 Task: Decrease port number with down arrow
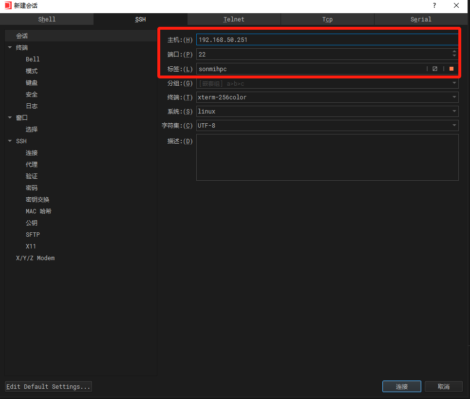[454, 57]
